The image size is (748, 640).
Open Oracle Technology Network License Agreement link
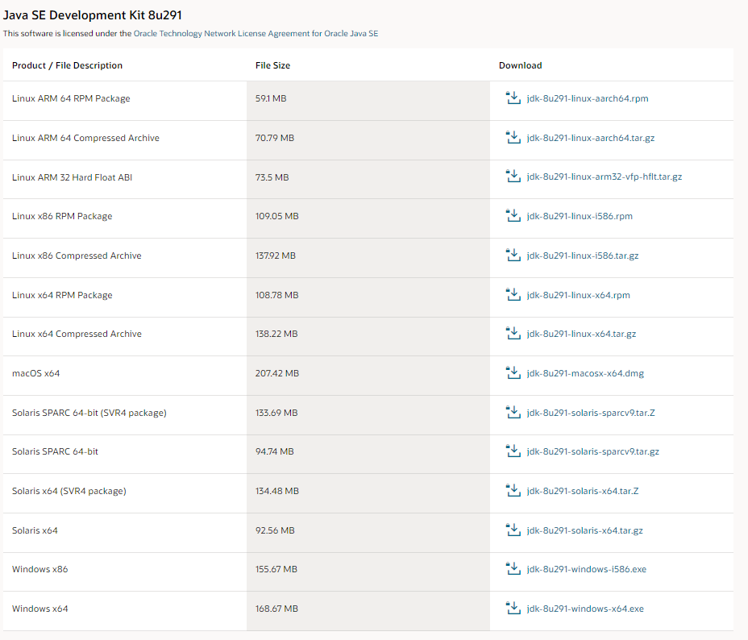click(256, 33)
